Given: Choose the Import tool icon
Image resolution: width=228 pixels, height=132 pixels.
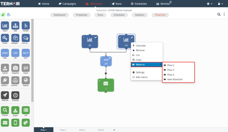Looking at the screenshot, I should pos(26,68).
